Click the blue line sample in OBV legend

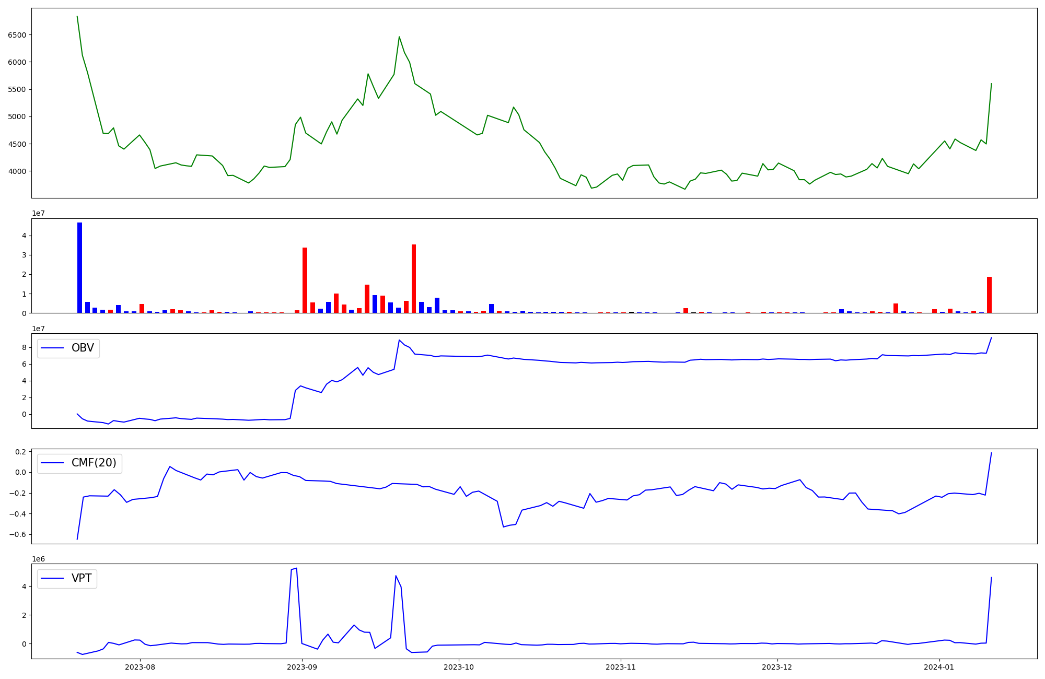52,348
